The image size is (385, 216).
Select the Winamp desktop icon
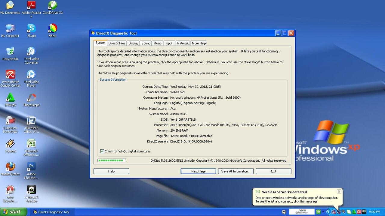tap(10, 146)
